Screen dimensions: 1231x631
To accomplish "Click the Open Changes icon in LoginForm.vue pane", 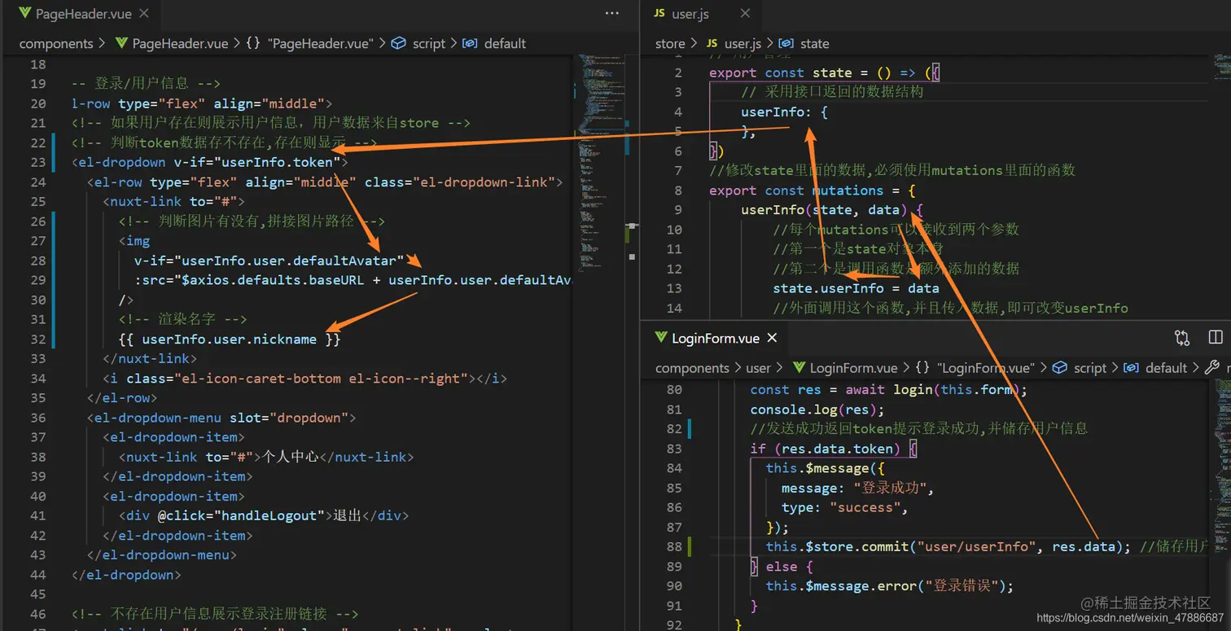I will pos(1182,338).
